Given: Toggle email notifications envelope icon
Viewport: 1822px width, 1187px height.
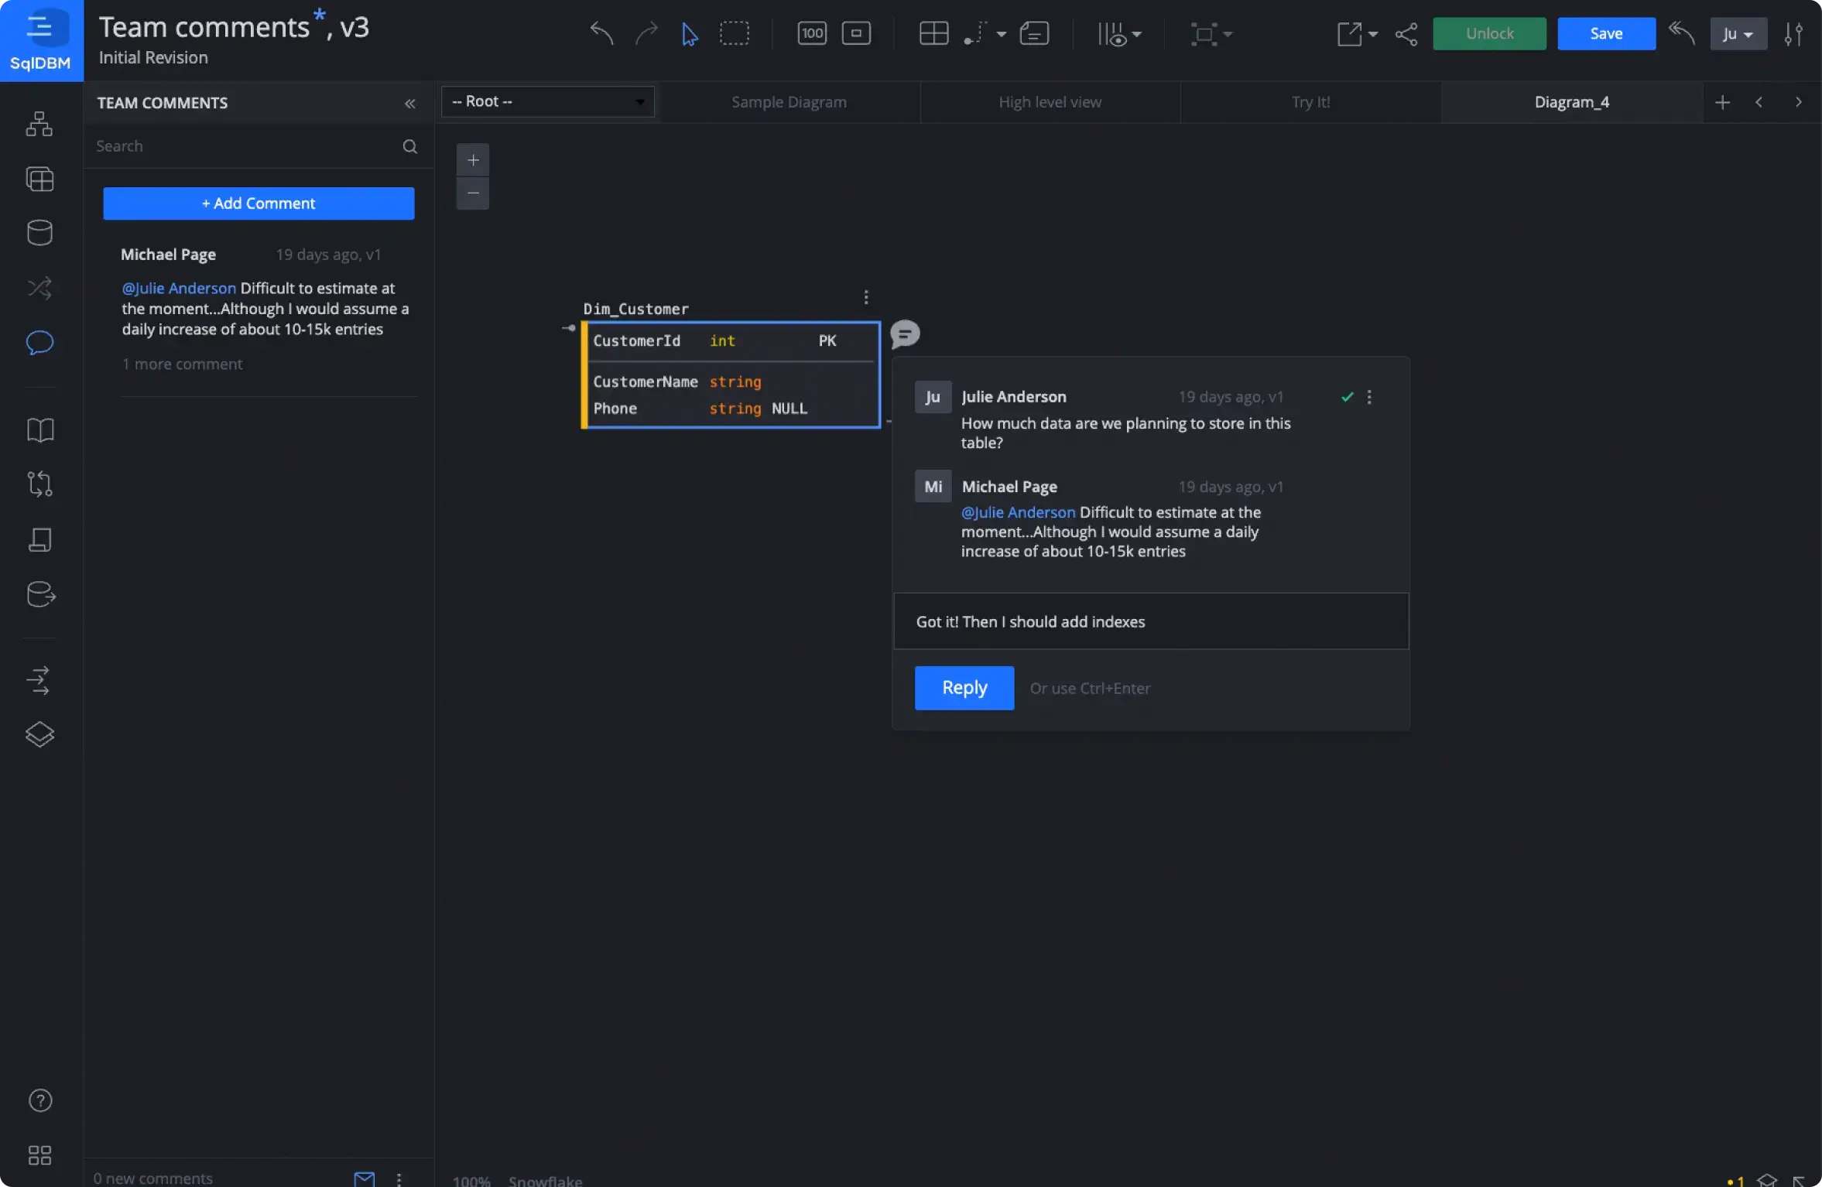Looking at the screenshot, I should point(364,1178).
